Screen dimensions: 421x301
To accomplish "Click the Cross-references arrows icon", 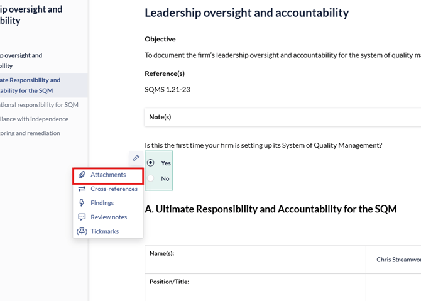I will pyautogui.click(x=82, y=189).
